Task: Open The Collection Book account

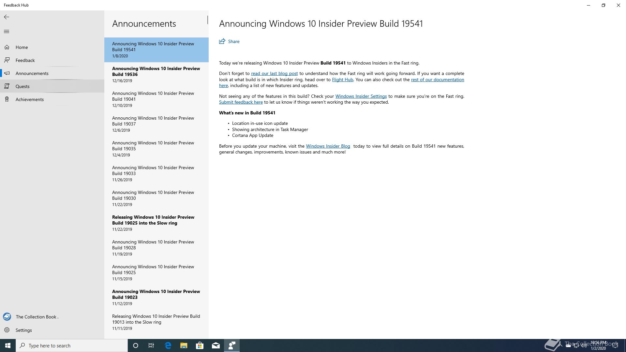Action: pos(52,317)
